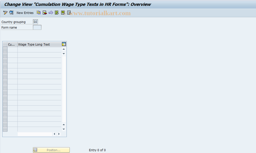Click the Details magnifier icon in the toolbar
Screen dimensions: 256x153
[x=11, y=13]
